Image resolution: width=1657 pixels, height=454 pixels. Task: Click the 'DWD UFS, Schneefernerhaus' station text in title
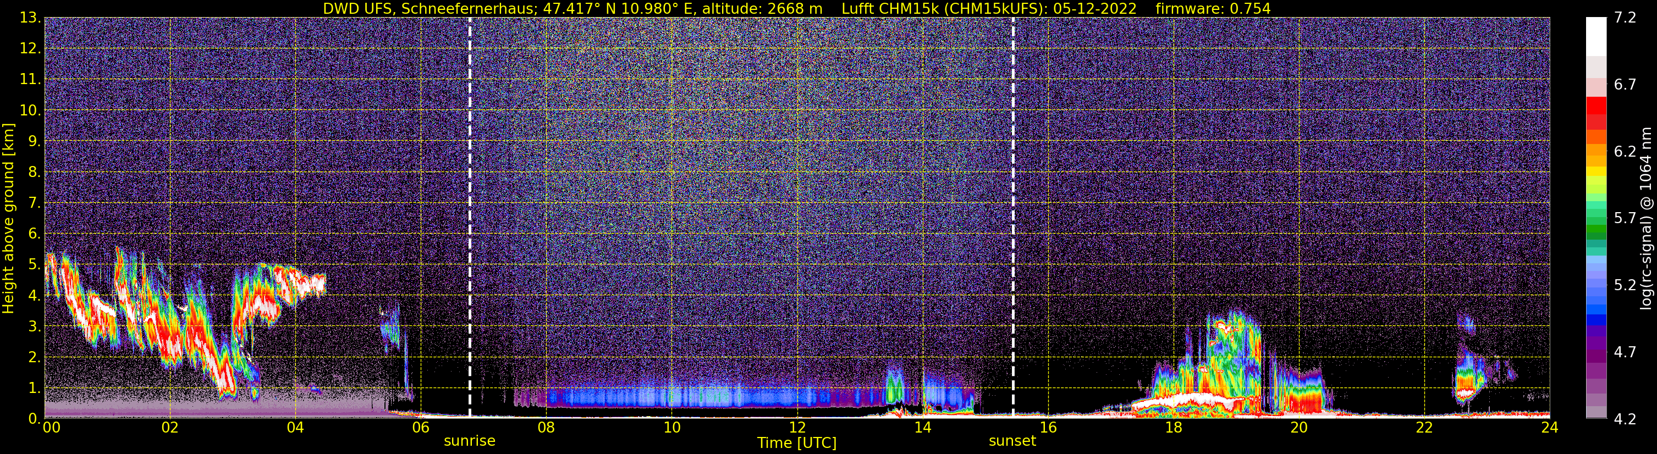coord(428,9)
